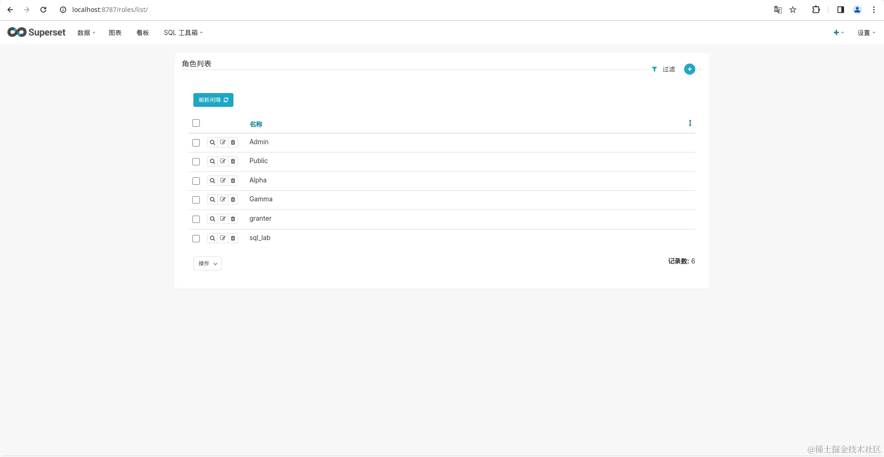
Task: Open the 看板 dashboards page
Action: (143, 33)
